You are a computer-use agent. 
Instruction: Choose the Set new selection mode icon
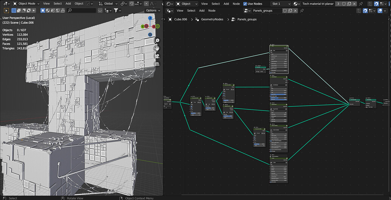(x=14, y=11)
